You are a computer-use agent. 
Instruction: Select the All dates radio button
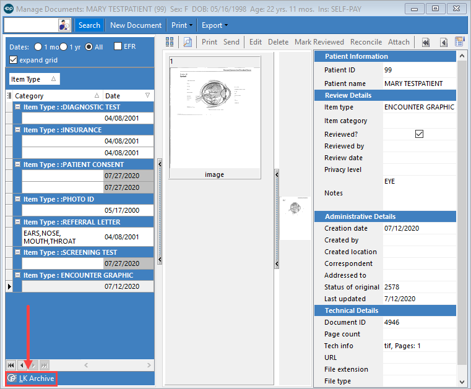point(89,47)
